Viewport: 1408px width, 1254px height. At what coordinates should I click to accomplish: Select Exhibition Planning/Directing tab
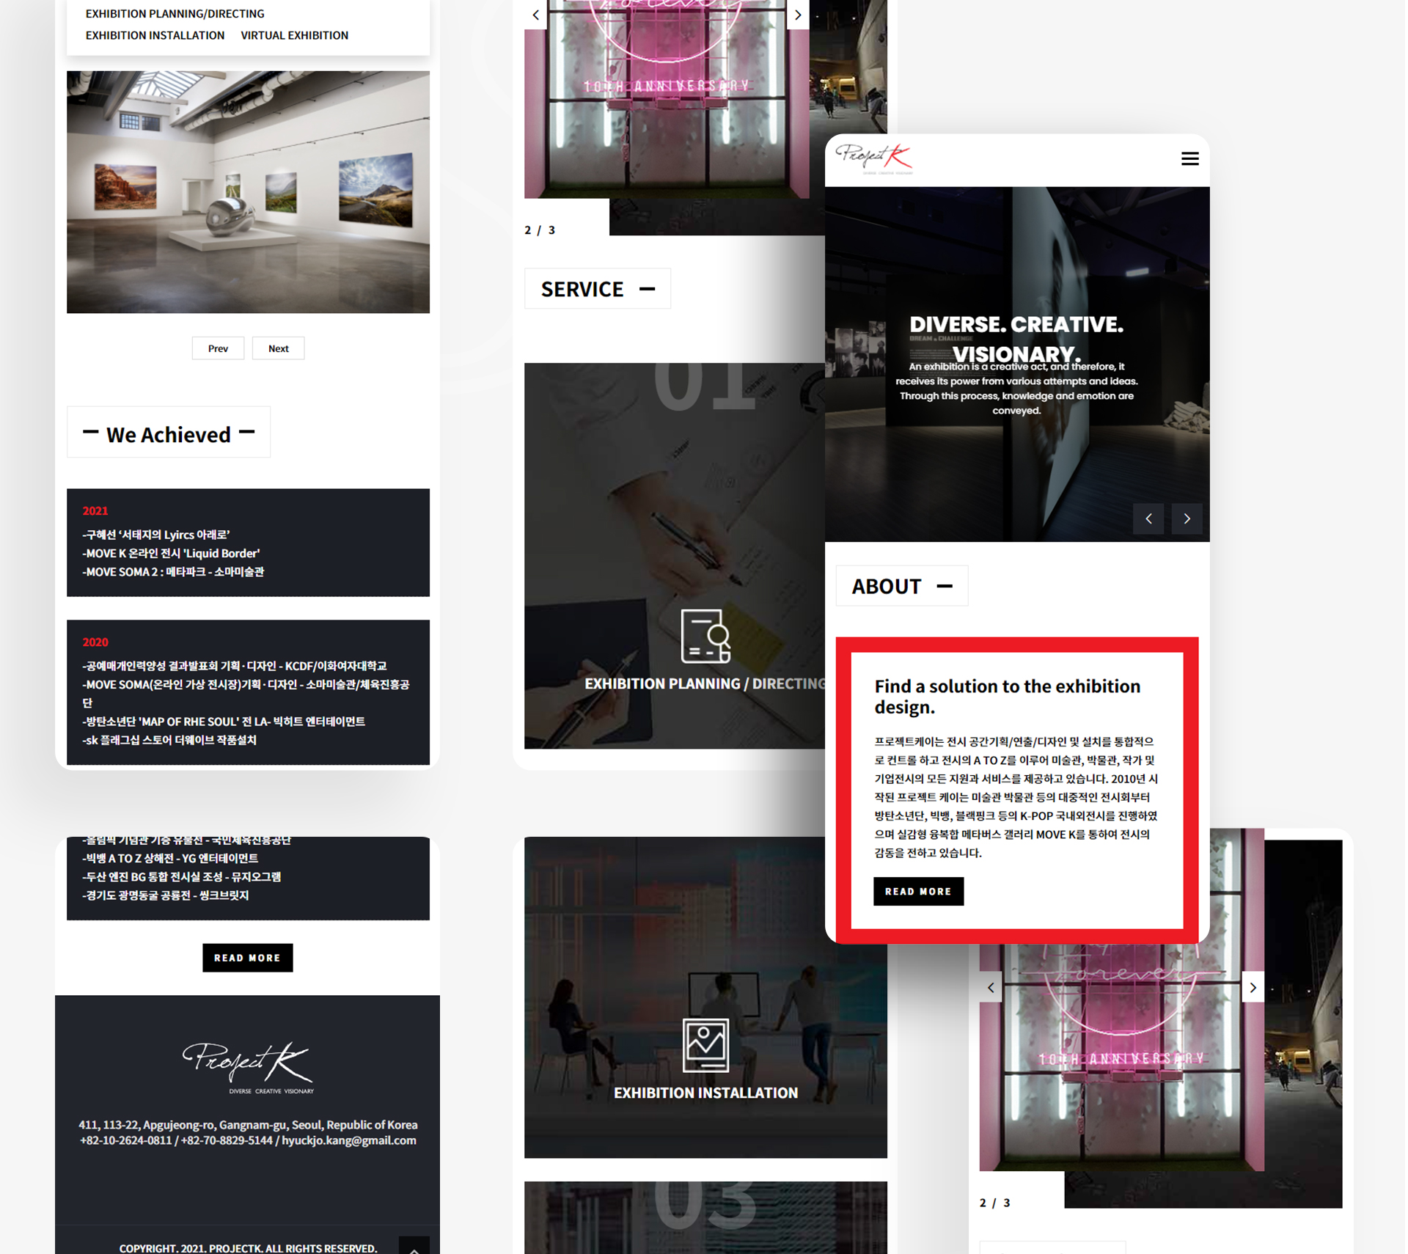click(175, 14)
